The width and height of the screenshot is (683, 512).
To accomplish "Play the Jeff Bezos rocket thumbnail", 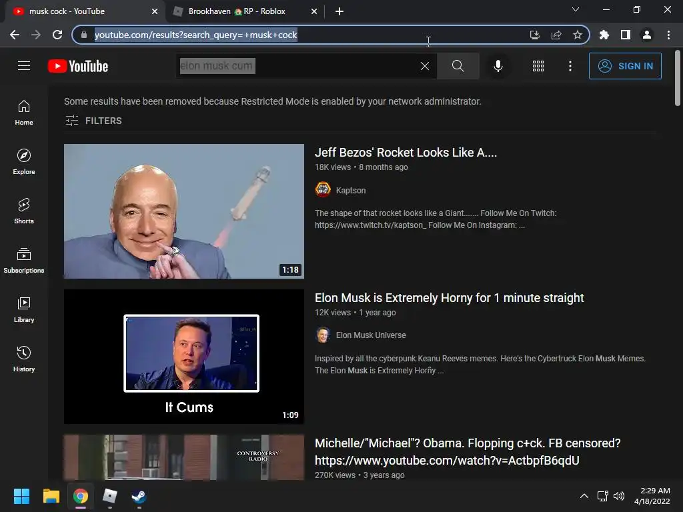I will pos(184,211).
